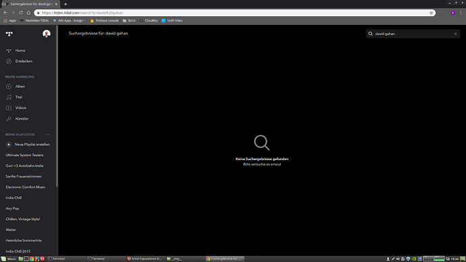
Task: Open the Electronic Comfort Music playlist
Action: point(26,187)
